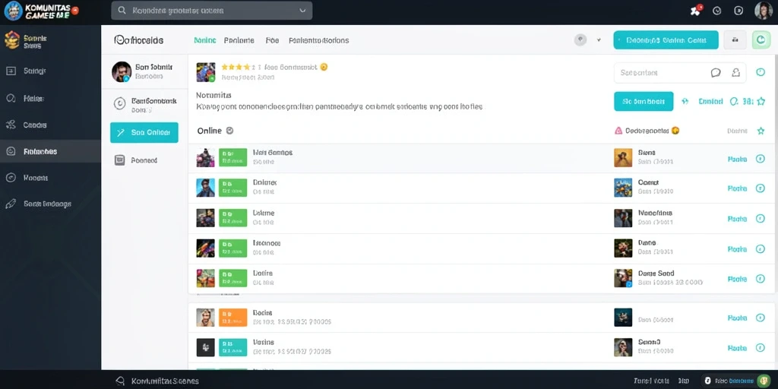Viewport: 778px width, 389px height.
Task: Click the teal Soa Onlioar button with wand icon
Action: click(144, 132)
